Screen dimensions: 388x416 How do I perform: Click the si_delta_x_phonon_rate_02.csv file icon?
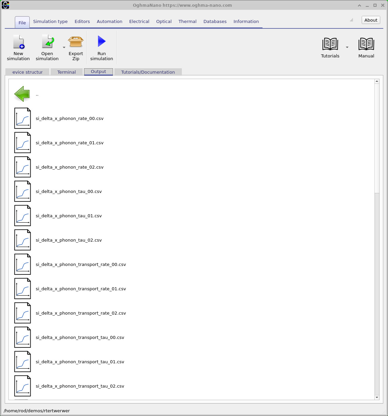point(23,167)
